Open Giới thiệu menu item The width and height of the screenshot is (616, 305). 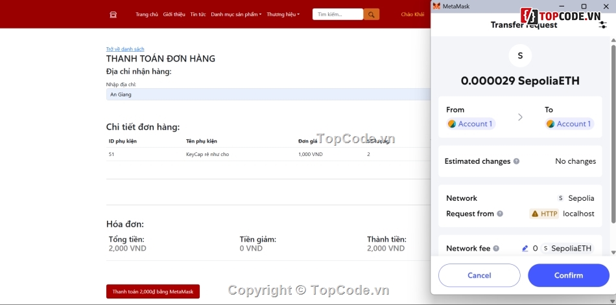click(174, 14)
